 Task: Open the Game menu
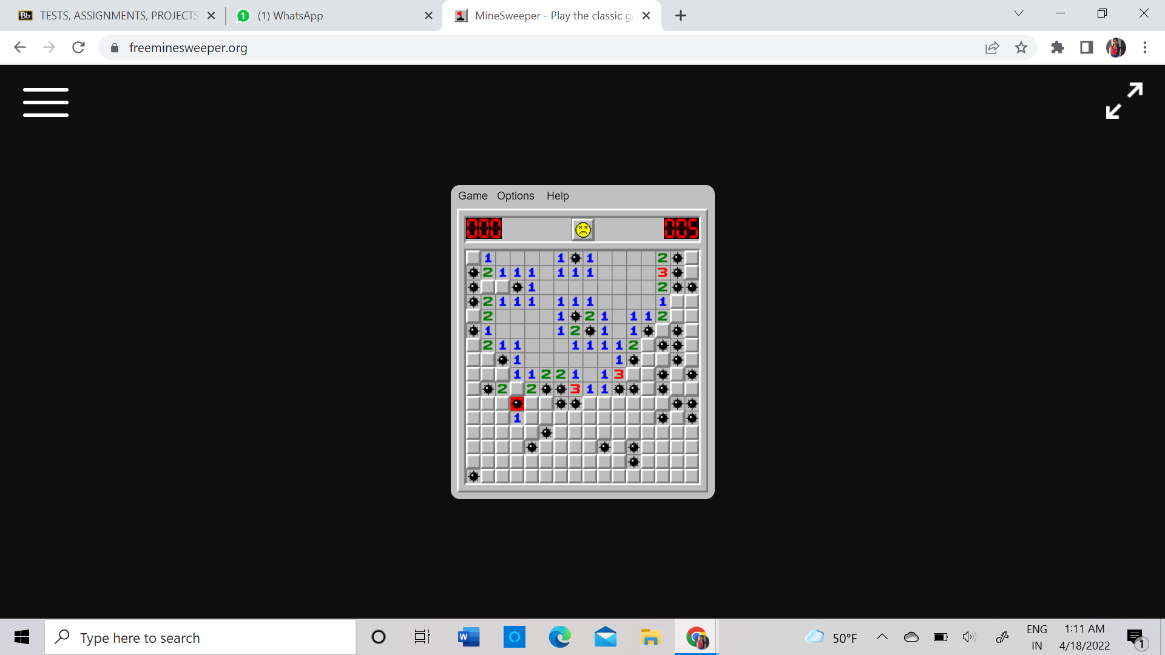[473, 196]
